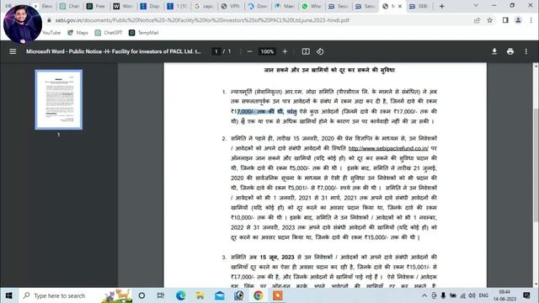Switch to the Word tab with W icon
Viewport: 539px width, 303px height.
tap(123, 6)
